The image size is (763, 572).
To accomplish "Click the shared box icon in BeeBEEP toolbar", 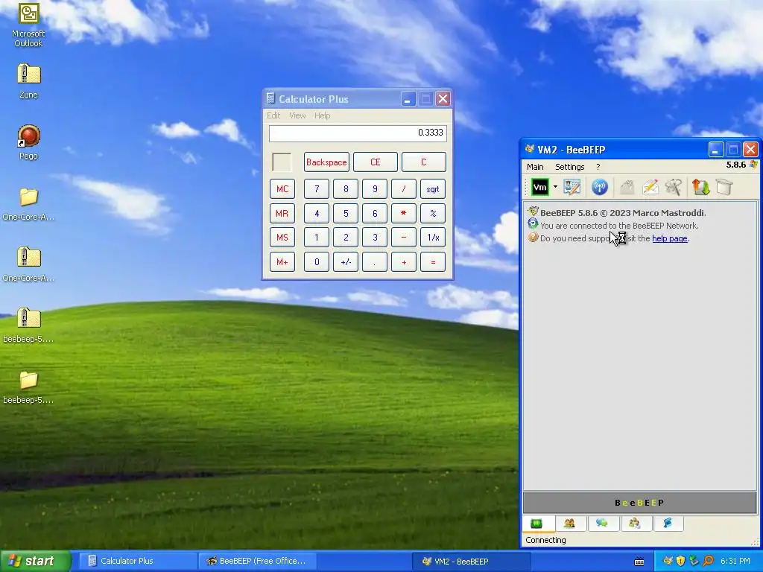I will coord(724,187).
